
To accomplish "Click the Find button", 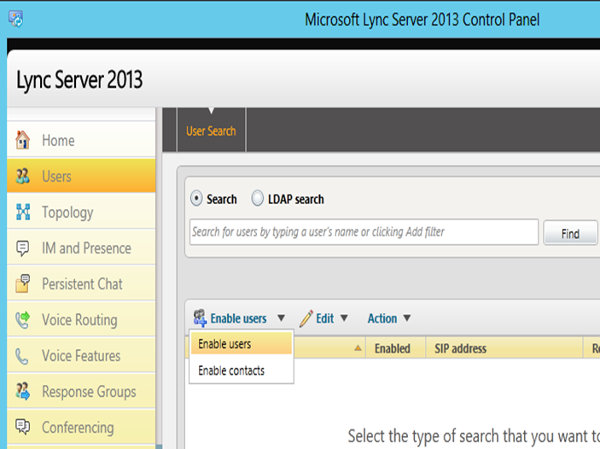I will 570,233.
